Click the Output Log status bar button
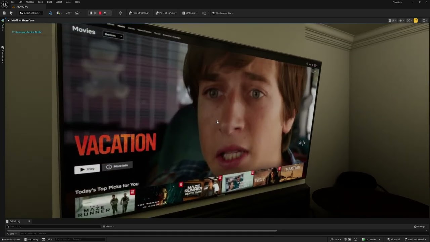This screenshot has height=242, width=430. coord(31,239)
